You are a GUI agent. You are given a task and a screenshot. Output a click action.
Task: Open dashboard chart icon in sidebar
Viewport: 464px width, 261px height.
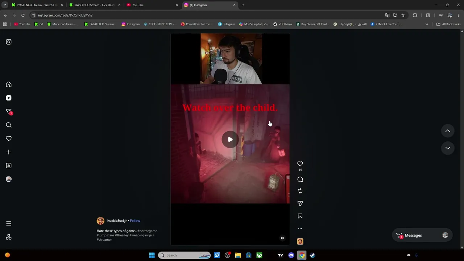tap(9, 166)
